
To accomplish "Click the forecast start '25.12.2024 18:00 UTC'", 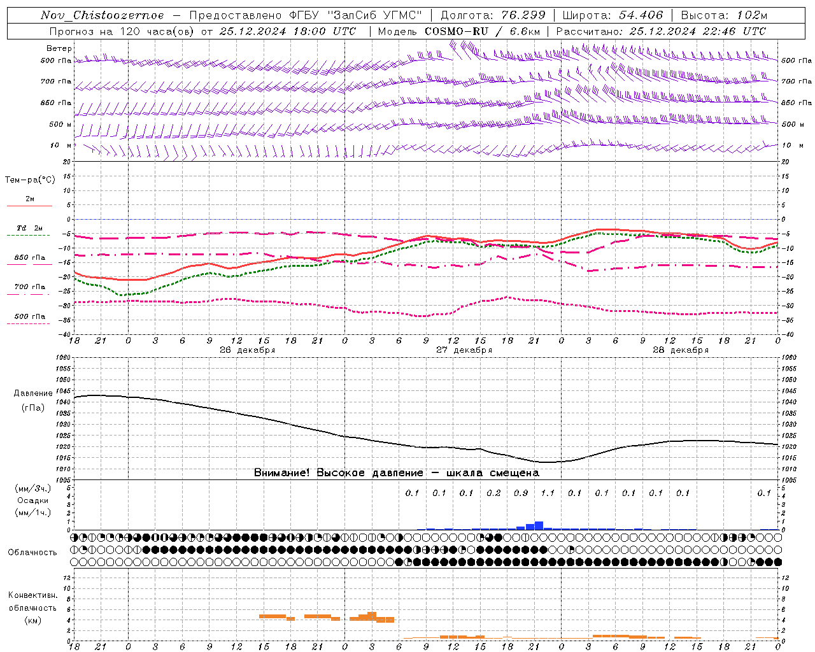I will [288, 31].
